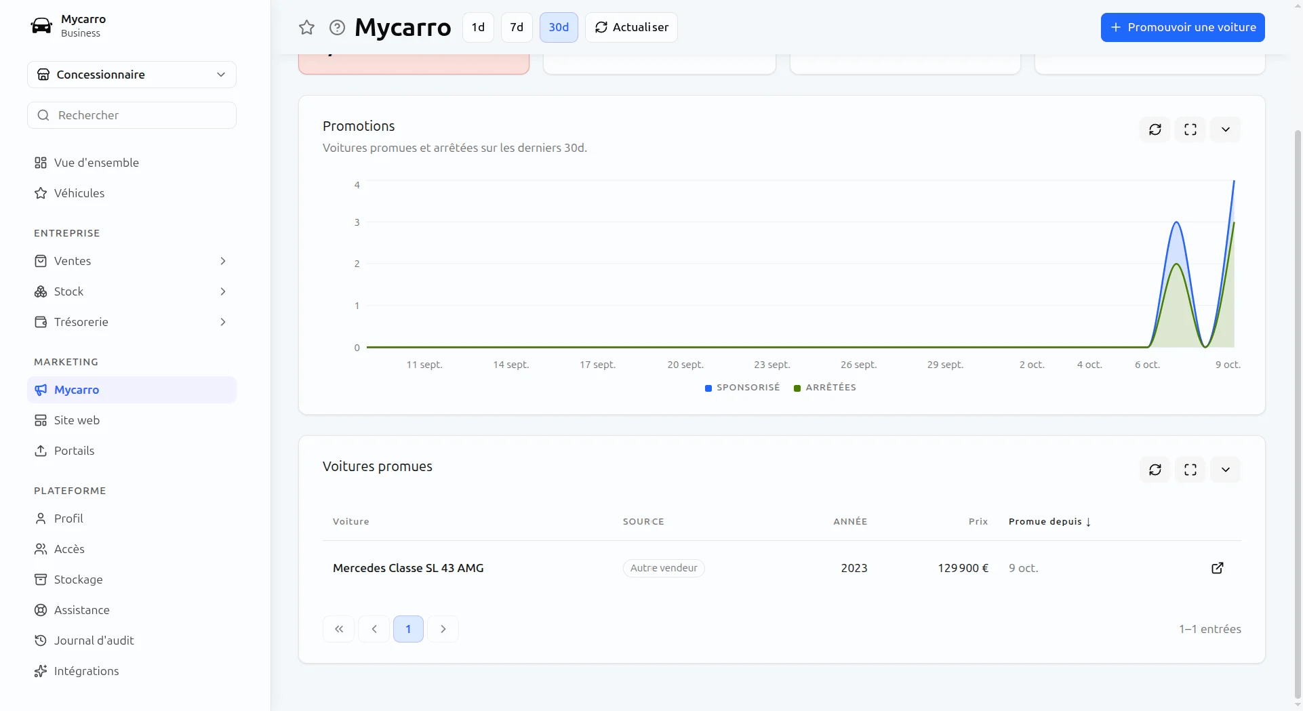1303x711 pixels.
Task: Expand the Stock submenu
Action: (132, 291)
